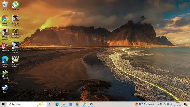Open the Outlook mail app on taskbar
This screenshot has height=107, width=190.
pyautogui.click(x=71, y=104)
